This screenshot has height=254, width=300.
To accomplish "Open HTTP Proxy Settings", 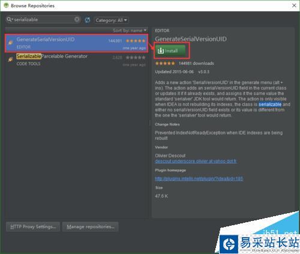I will (33, 226).
